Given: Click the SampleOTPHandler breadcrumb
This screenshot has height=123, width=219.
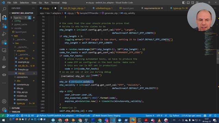Looking at the screenshot, I should (x=88, y=13).
